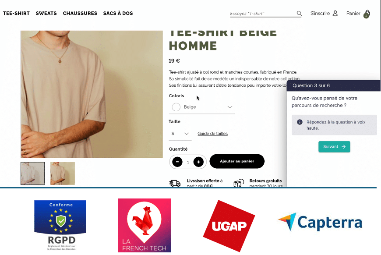Screen dimensions: 381x255
Task: Click the RGPD compliance badge
Action: (x=60, y=225)
